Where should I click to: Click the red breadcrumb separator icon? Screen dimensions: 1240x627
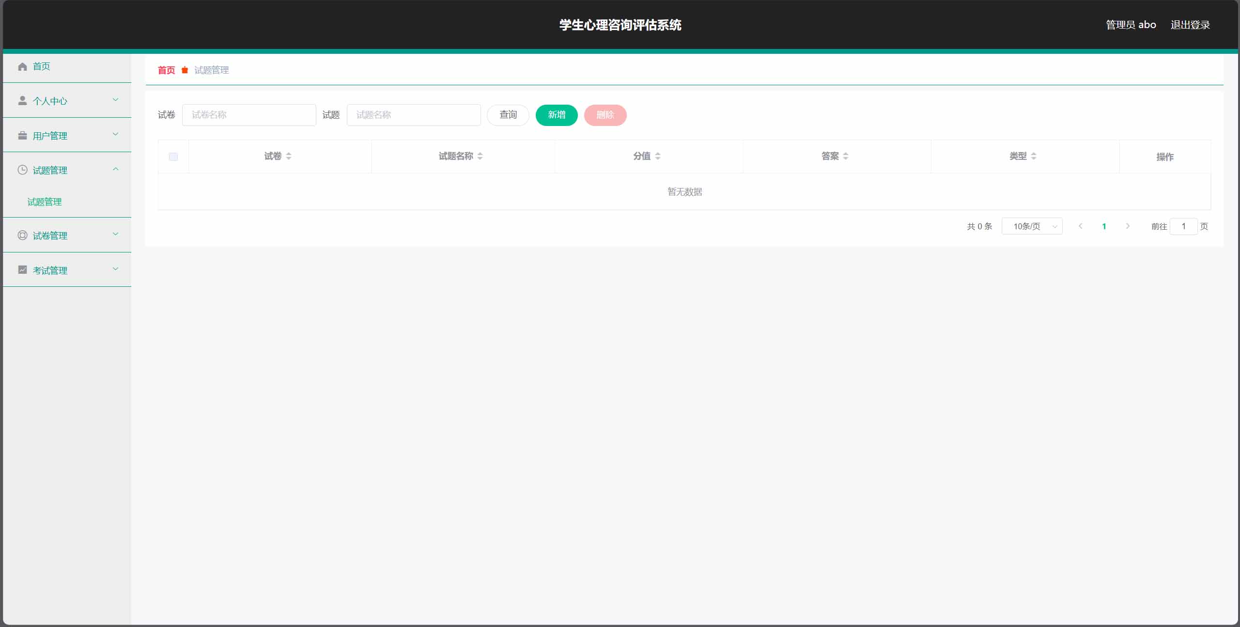point(185,70)
